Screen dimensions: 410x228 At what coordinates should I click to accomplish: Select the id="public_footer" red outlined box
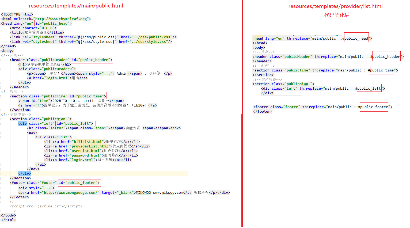click(79, 183)
